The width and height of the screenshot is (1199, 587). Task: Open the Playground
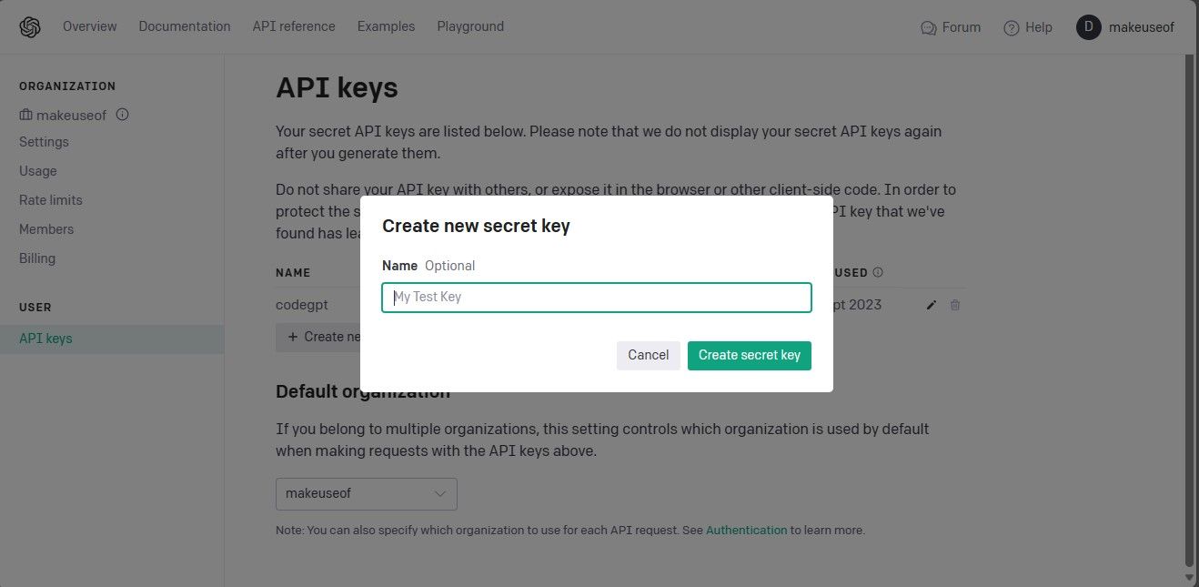tap(469, 26)
